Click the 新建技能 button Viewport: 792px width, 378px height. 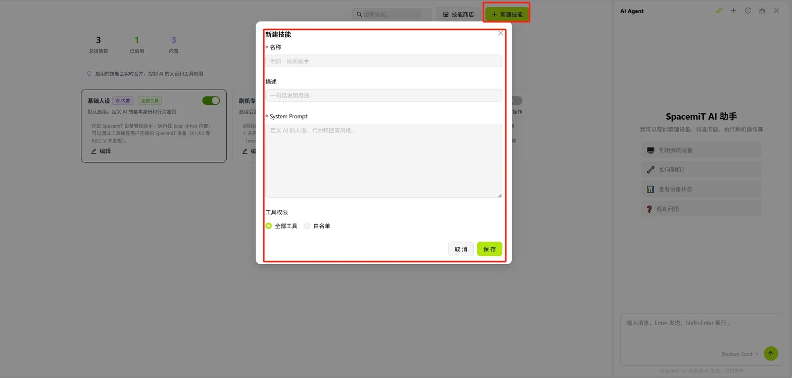507,14
